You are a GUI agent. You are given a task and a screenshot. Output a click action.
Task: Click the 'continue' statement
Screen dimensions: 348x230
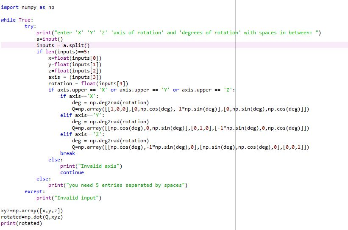pyautogui.click(x=72, y=172)
